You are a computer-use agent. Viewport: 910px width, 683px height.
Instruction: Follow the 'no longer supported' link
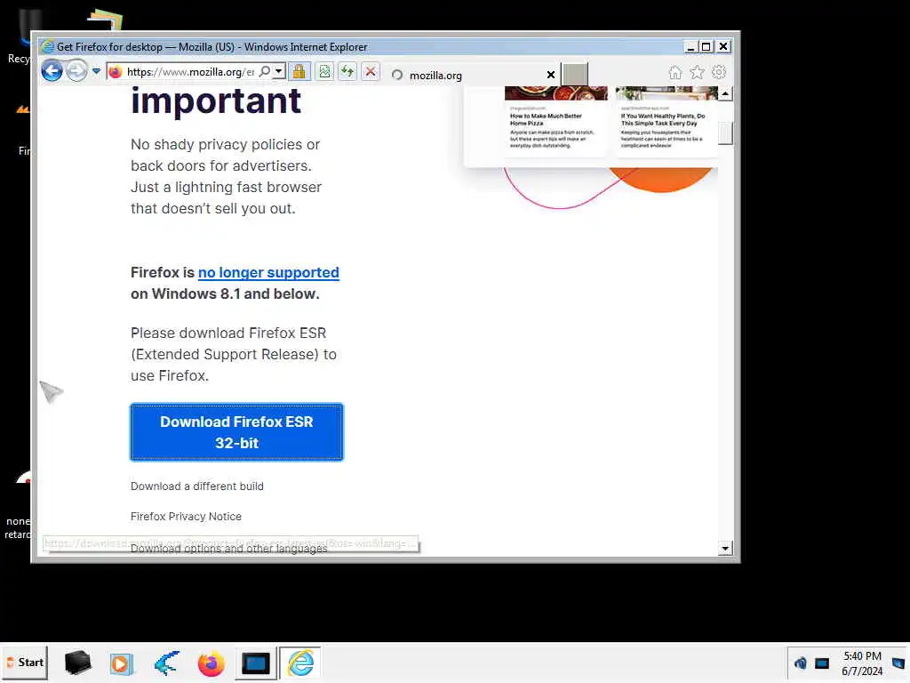coord(268,272)
